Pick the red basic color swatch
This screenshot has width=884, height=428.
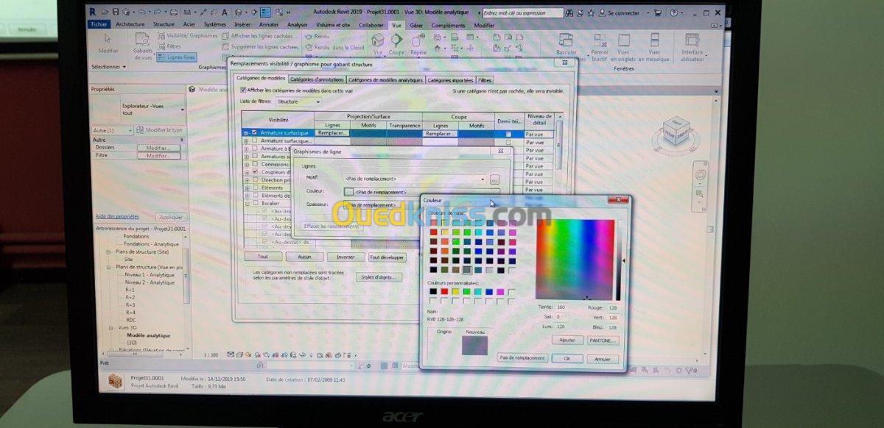tap(434, 232)
